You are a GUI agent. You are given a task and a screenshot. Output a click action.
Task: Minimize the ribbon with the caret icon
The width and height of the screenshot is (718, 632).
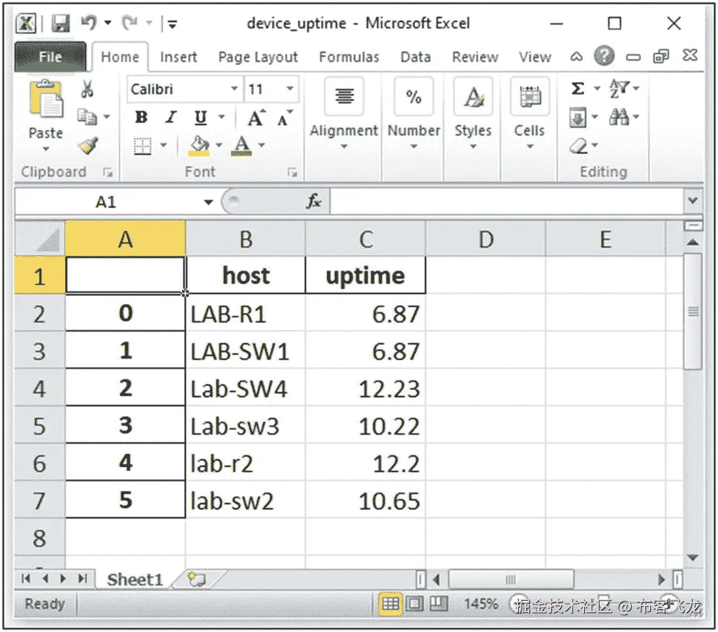pyautogui.click(x=576, y=57)
